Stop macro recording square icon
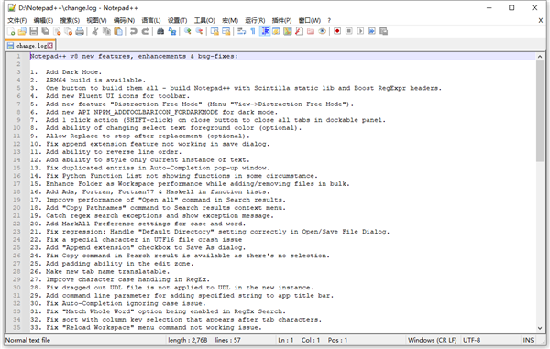The image size is (550, 349). point(349,31)
